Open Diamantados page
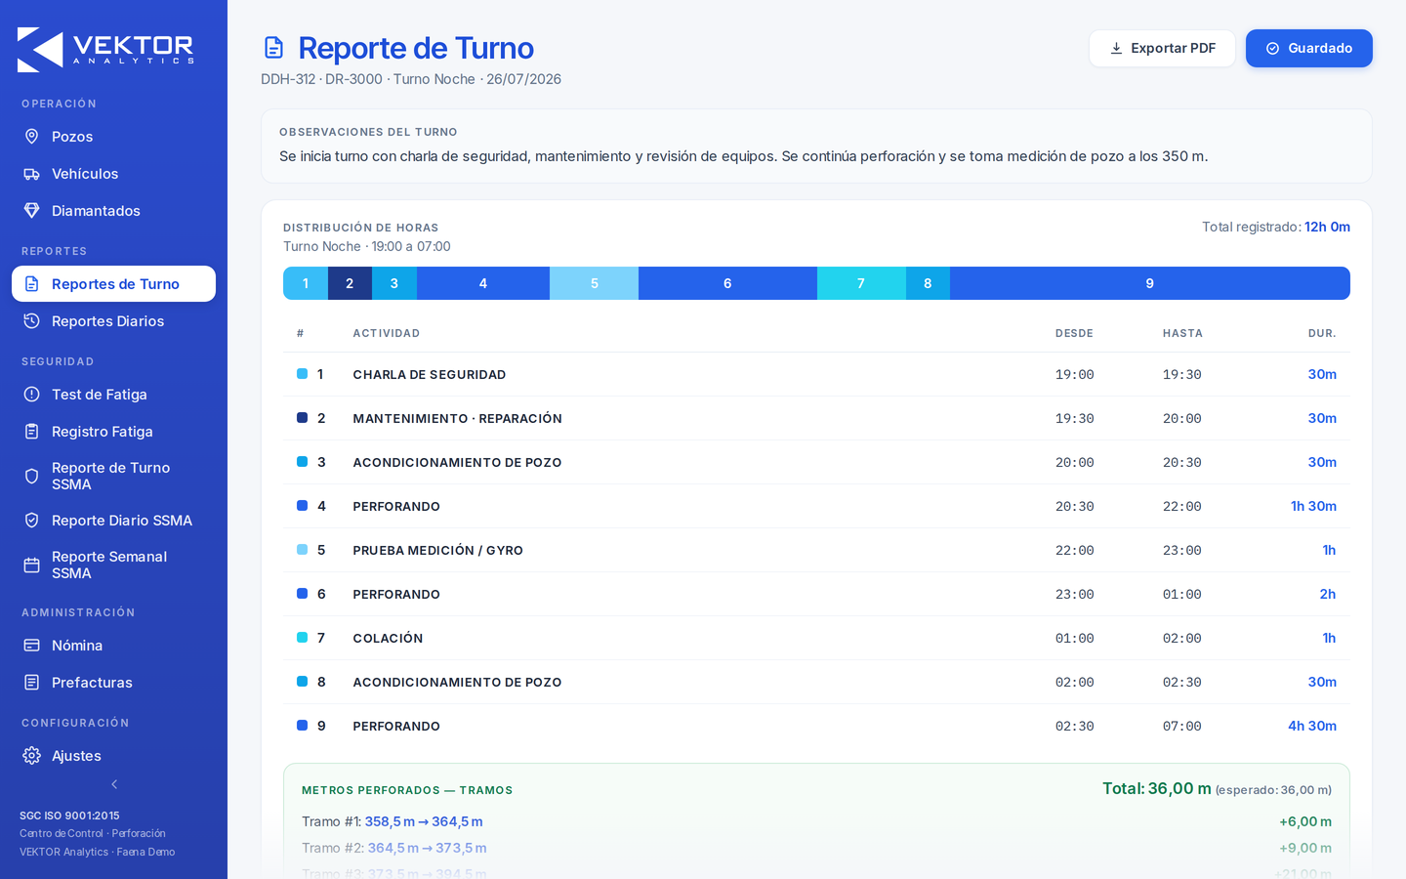This screenshot has height=879, width=1406. pos(113,211)
